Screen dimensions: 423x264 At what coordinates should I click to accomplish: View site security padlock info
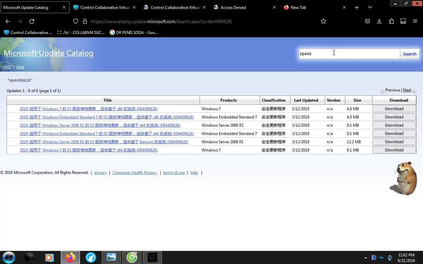pyautogui.click(x=85, y=21)
